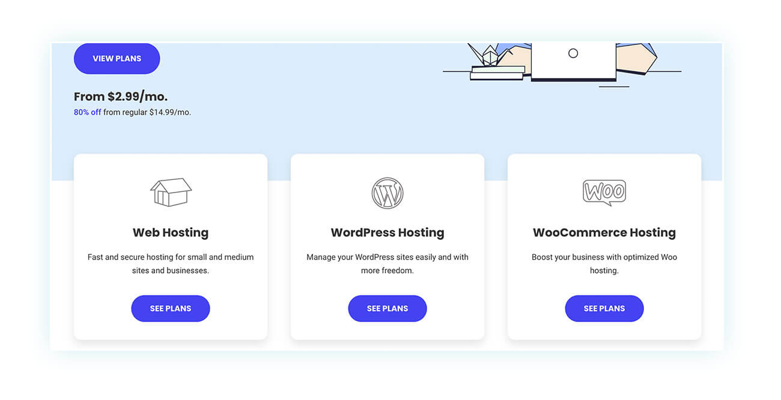The height and width of the screenshot is (400, 781).
Task: Click the laptop illustration with circle
Action: tap(574, 62)
